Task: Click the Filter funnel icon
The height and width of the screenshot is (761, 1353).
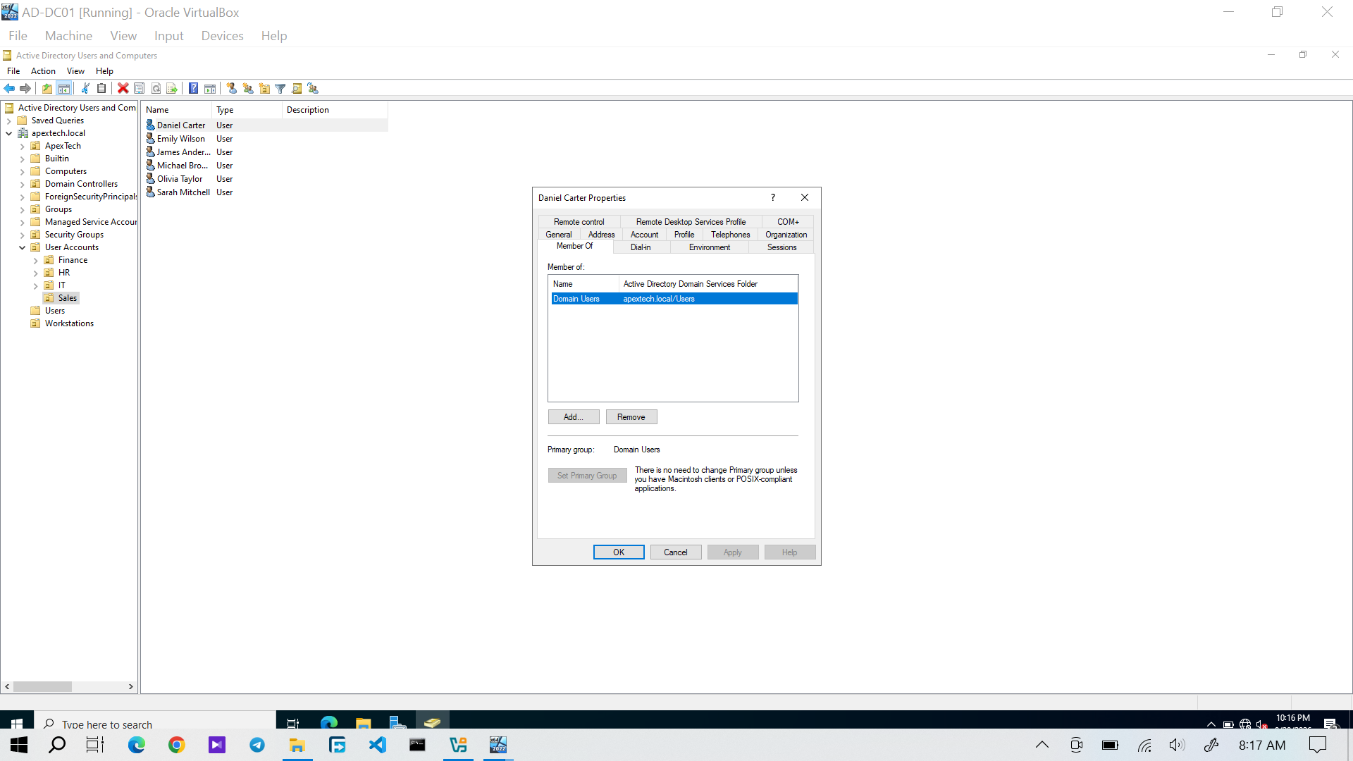Action: pos(280,88)
